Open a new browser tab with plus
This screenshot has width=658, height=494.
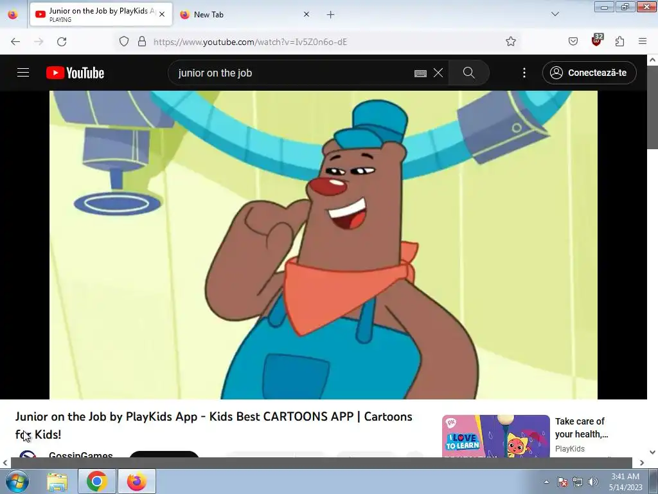point(331,14)
